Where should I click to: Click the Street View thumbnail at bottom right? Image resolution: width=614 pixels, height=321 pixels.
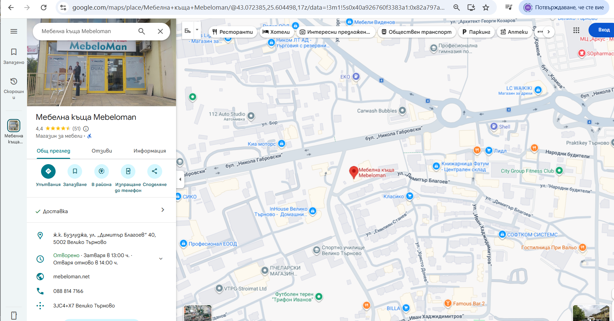click(x=591, y=313)
